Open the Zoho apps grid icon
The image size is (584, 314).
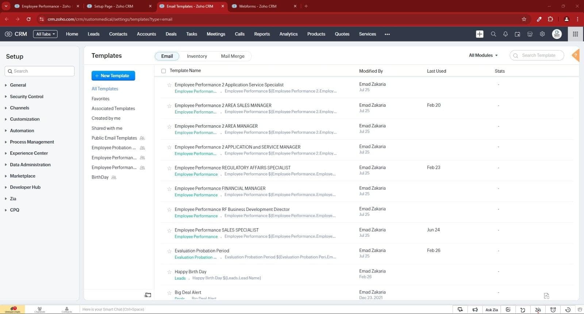(x=575, y=34)
